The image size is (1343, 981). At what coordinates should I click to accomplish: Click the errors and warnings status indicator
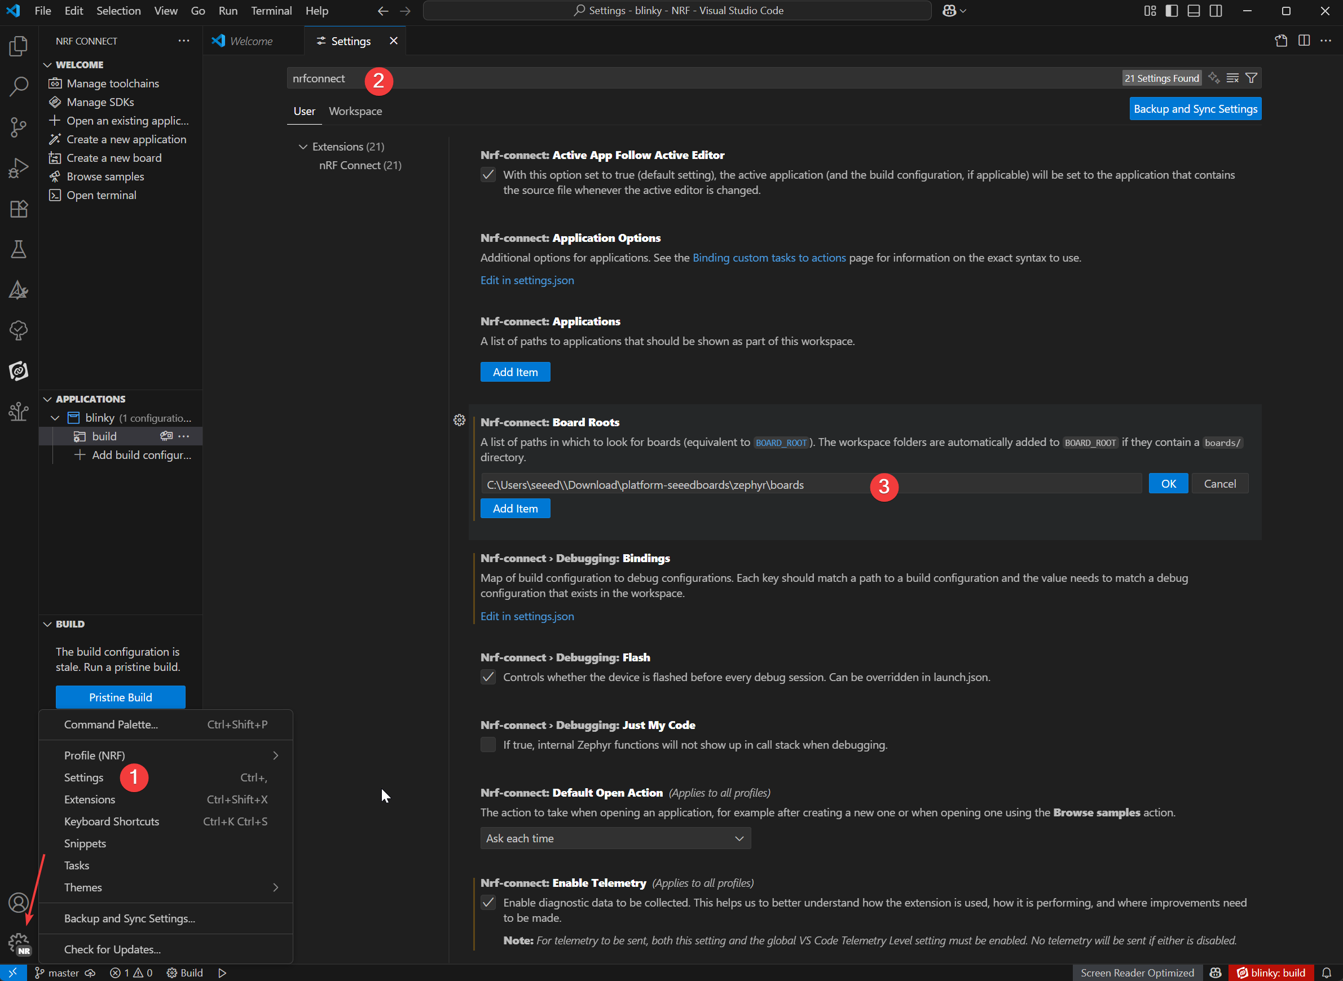131,973
